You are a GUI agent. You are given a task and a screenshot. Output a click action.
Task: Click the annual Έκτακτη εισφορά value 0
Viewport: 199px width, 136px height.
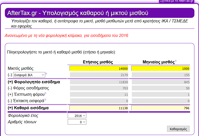coord(99,101)
